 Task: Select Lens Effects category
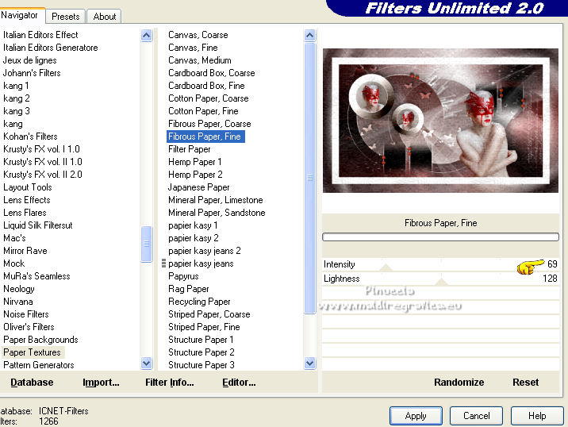(27, 200)
